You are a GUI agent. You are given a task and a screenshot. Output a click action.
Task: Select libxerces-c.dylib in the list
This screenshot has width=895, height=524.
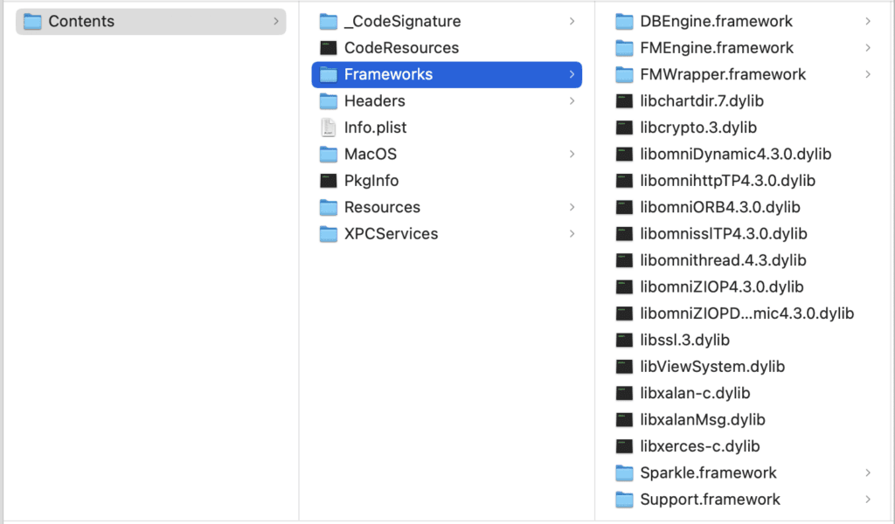[x=699, y=446]
